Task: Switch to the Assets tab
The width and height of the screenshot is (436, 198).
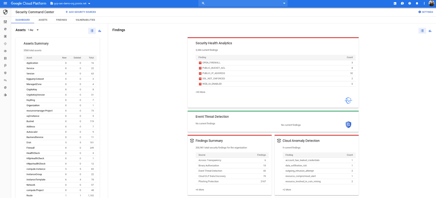Action: click(x=43, y=20)
